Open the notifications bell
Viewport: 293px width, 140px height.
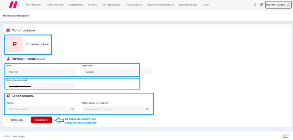[255, 5]
